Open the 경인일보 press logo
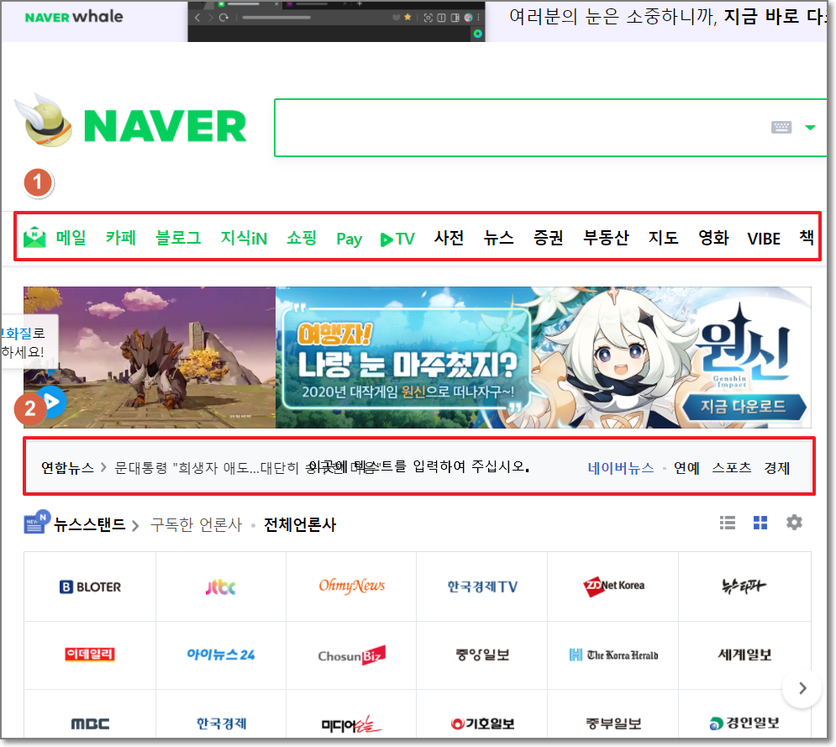The image size is (836, 747). tap(744, 723)
